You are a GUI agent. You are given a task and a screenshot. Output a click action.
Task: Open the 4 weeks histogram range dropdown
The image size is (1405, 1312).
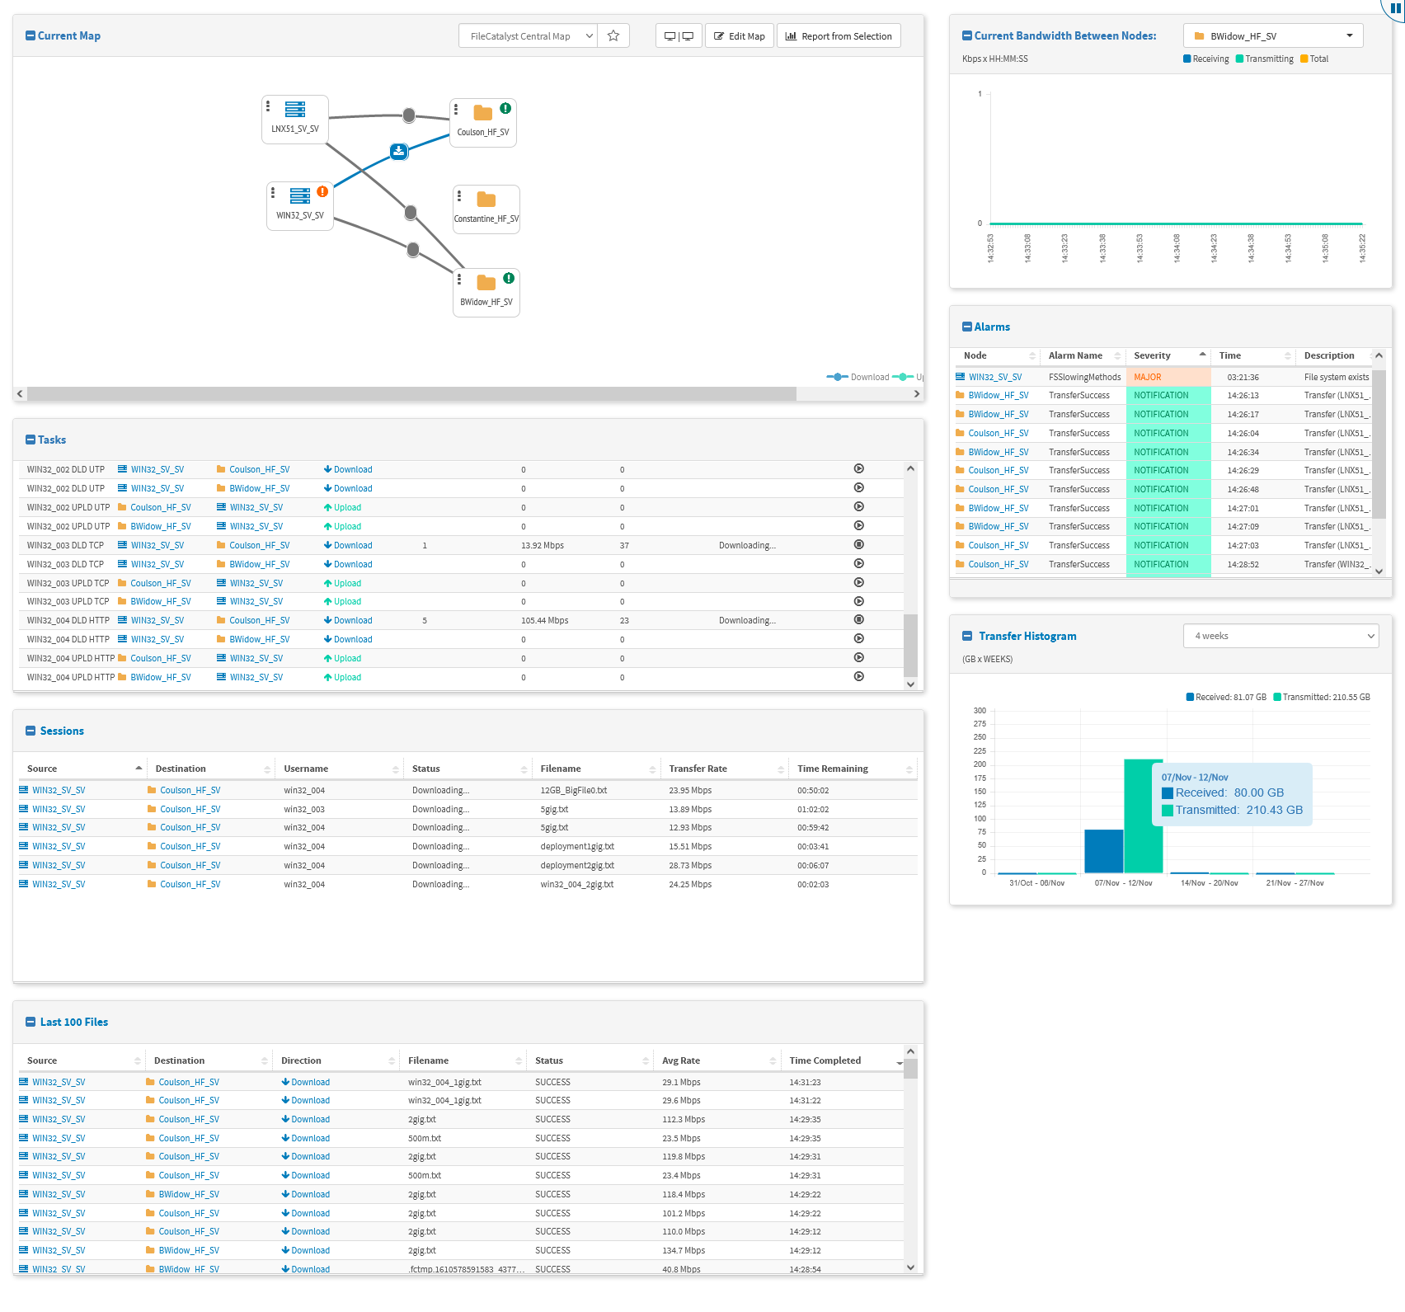1280,636
